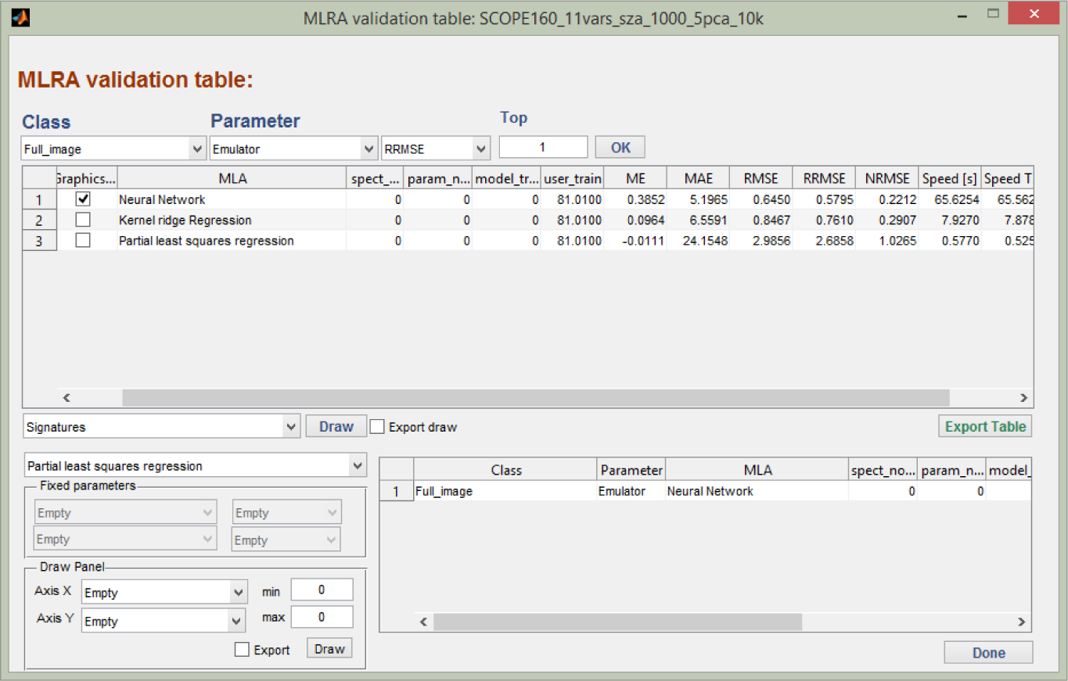Enable Export checkbox in Draw Panel
The width and height of the screenshot is (1068, 681).
243,650
